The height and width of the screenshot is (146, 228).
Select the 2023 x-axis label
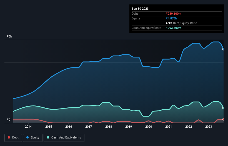(209, 127)
